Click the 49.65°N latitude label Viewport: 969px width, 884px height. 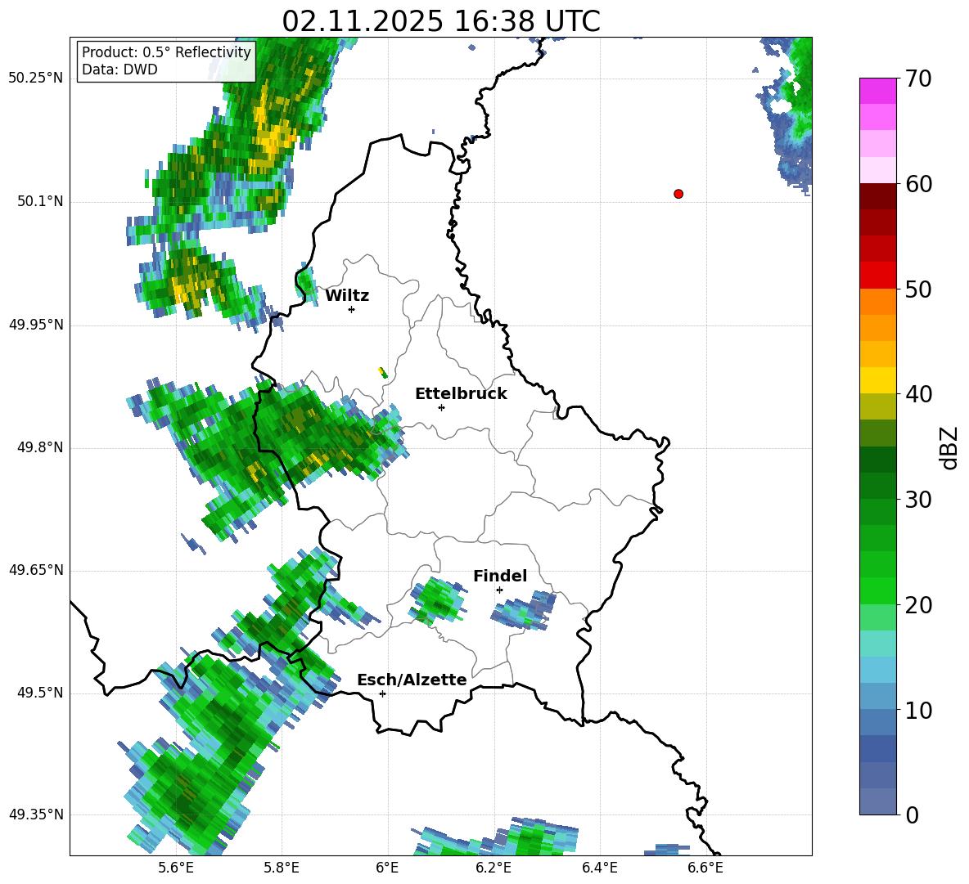coord(36,570)
